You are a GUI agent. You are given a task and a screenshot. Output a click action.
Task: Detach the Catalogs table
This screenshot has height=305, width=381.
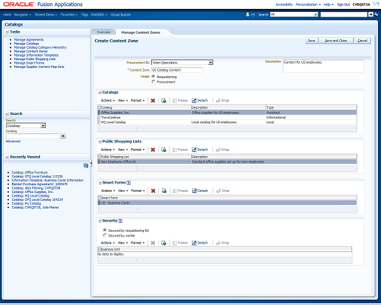click(200, 101)
